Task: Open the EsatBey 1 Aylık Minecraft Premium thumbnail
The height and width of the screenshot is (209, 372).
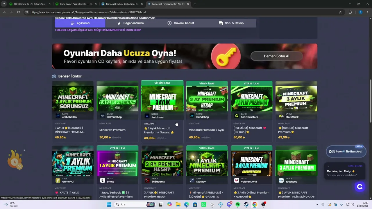Action: coord(207,163)
